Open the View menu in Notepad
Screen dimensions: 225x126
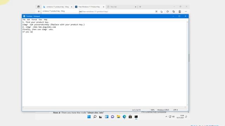pyautogui.click(x=40, y=20)
